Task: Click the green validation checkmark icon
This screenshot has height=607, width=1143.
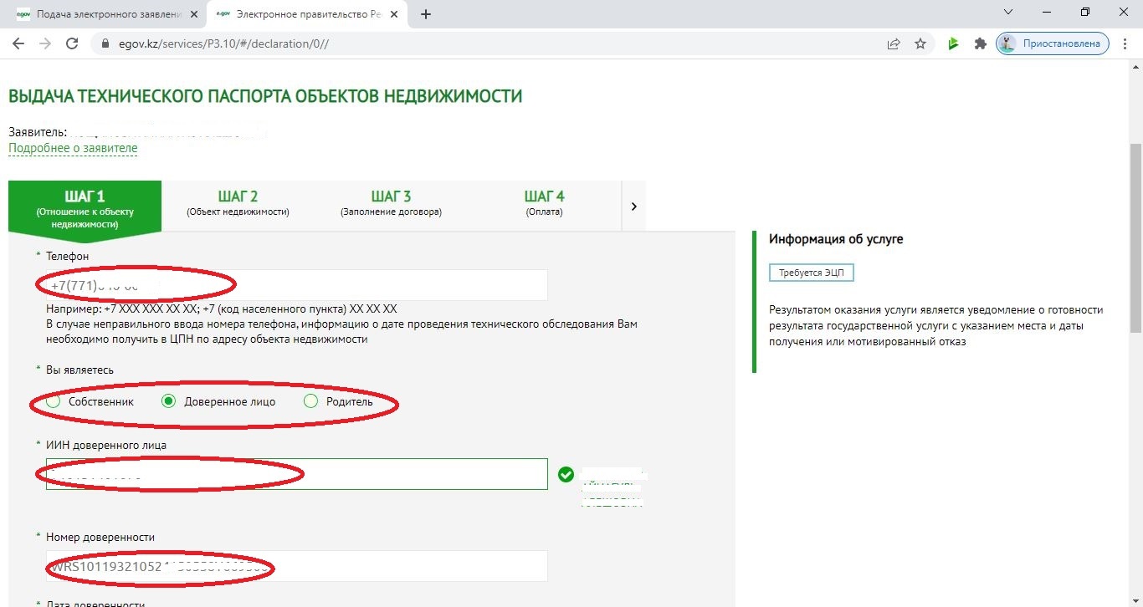Action: (566, 475)
